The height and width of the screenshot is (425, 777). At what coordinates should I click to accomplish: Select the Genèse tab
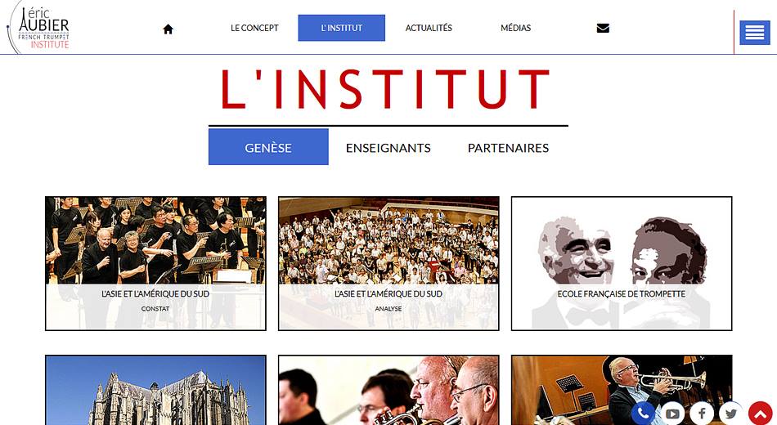point(268,147)
